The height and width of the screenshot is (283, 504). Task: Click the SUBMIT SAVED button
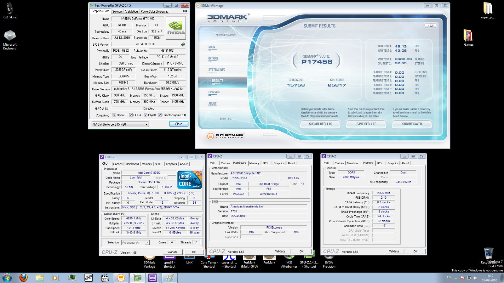pyautogui.click(x=412, y=124)
